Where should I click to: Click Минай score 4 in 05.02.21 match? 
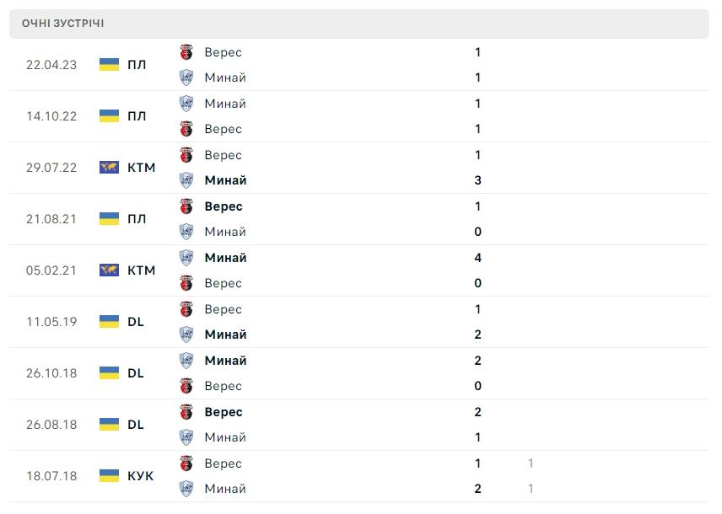point(477,258)
